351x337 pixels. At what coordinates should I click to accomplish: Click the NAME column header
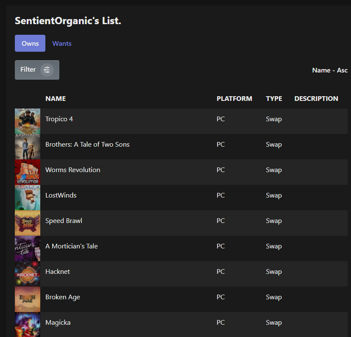click(56, 99)
